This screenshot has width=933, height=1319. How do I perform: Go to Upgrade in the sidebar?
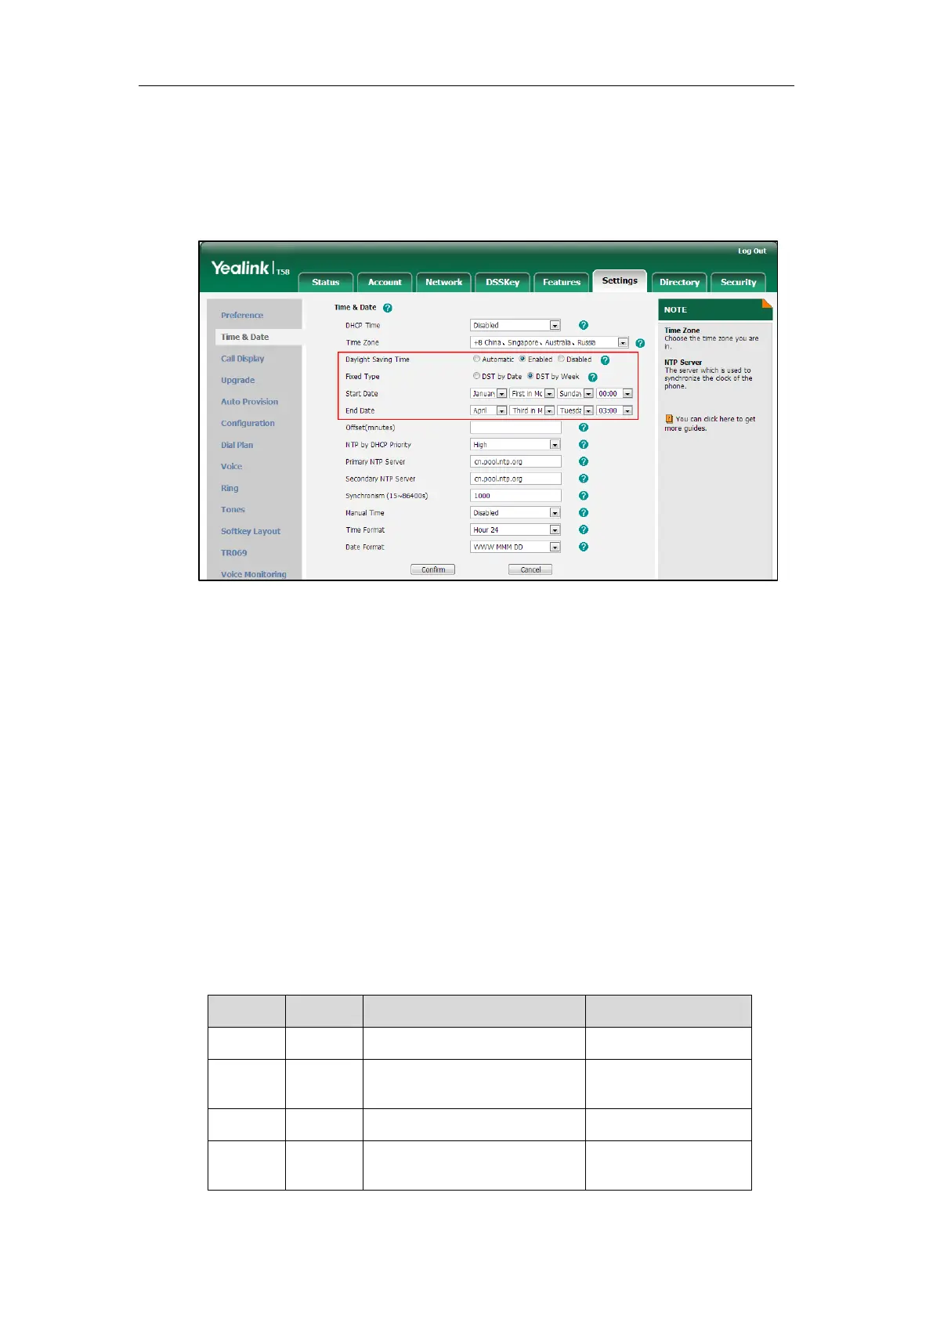(238, 380)
